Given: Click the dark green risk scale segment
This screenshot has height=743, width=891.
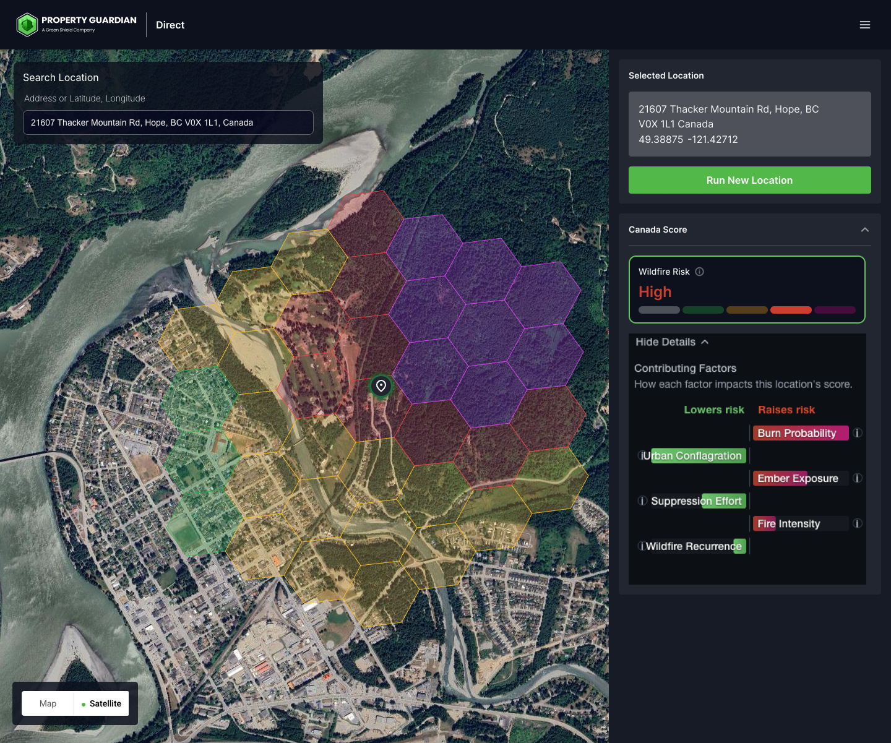Looking at the screenshot, I should (x=703, y=310).
